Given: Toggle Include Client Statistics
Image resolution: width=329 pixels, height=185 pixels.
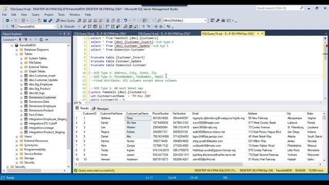Looking at the screenshot, I should click(118, 27).
